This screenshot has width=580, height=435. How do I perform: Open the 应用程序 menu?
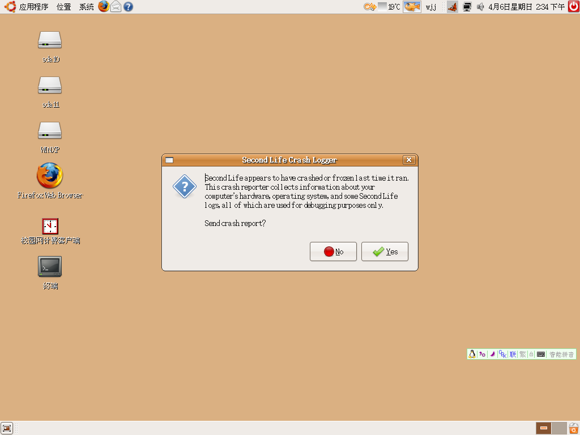pos(33,7)
